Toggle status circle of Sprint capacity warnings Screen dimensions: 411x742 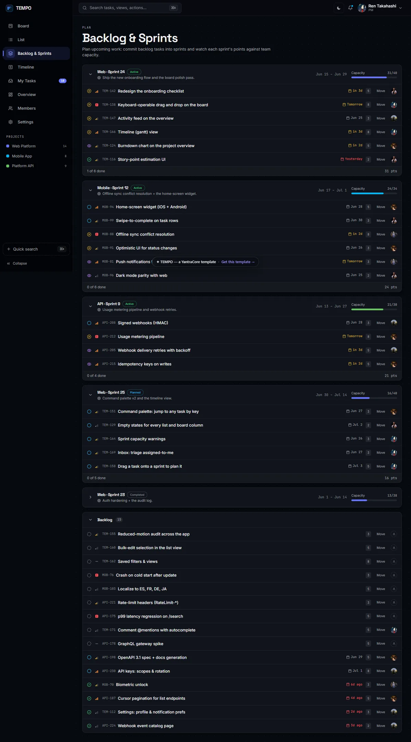pos(89,439)
